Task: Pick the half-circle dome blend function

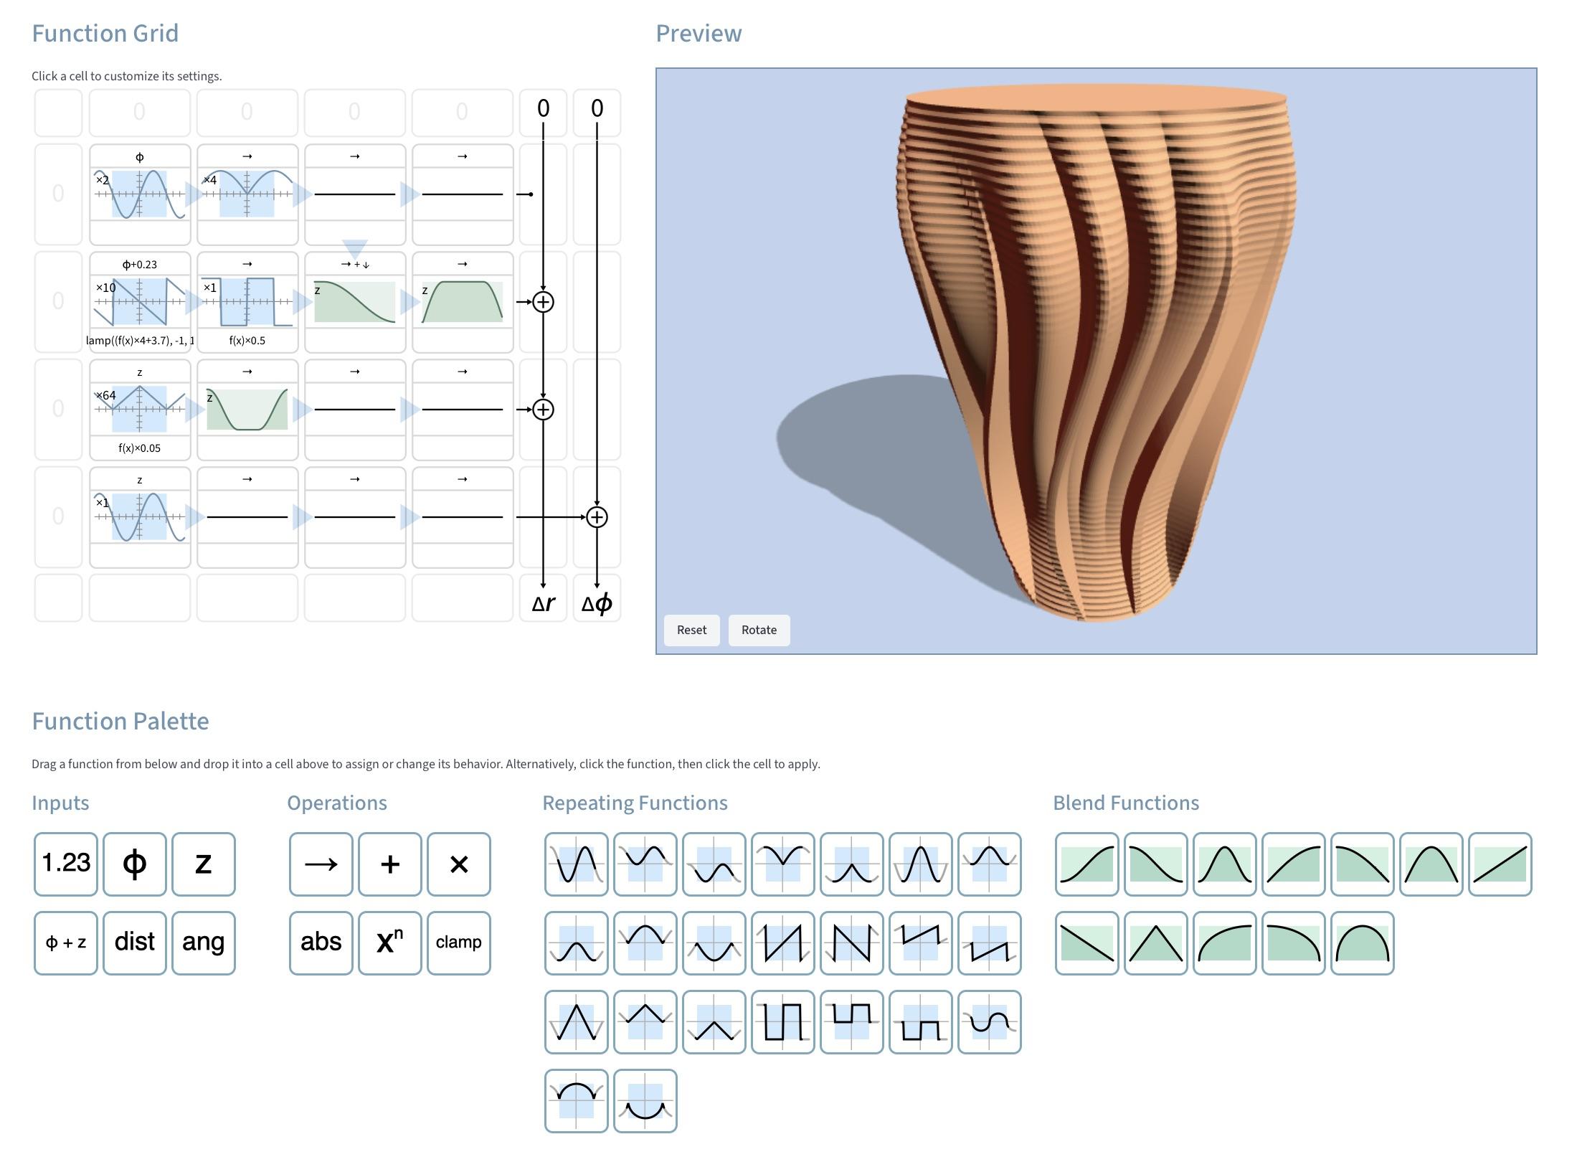Action: pyautogui.click(x=1362, y=943)
